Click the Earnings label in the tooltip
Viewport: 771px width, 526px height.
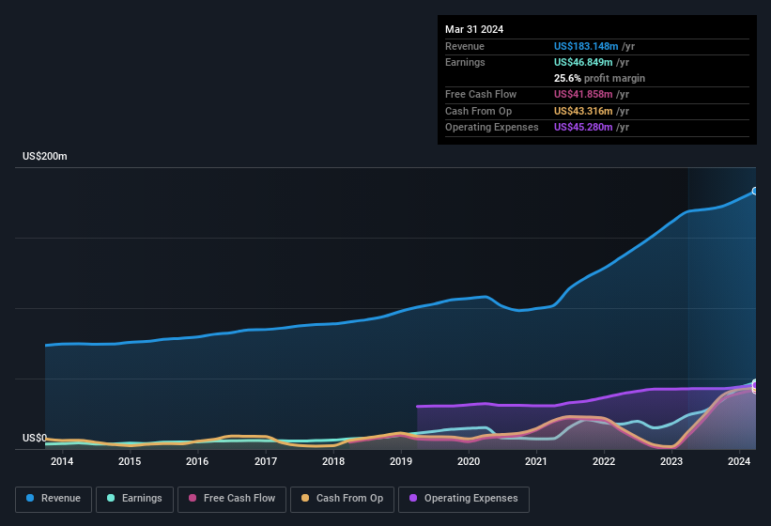pos(465,62)
